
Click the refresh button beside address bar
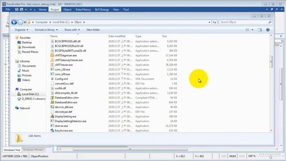point(214,22)
